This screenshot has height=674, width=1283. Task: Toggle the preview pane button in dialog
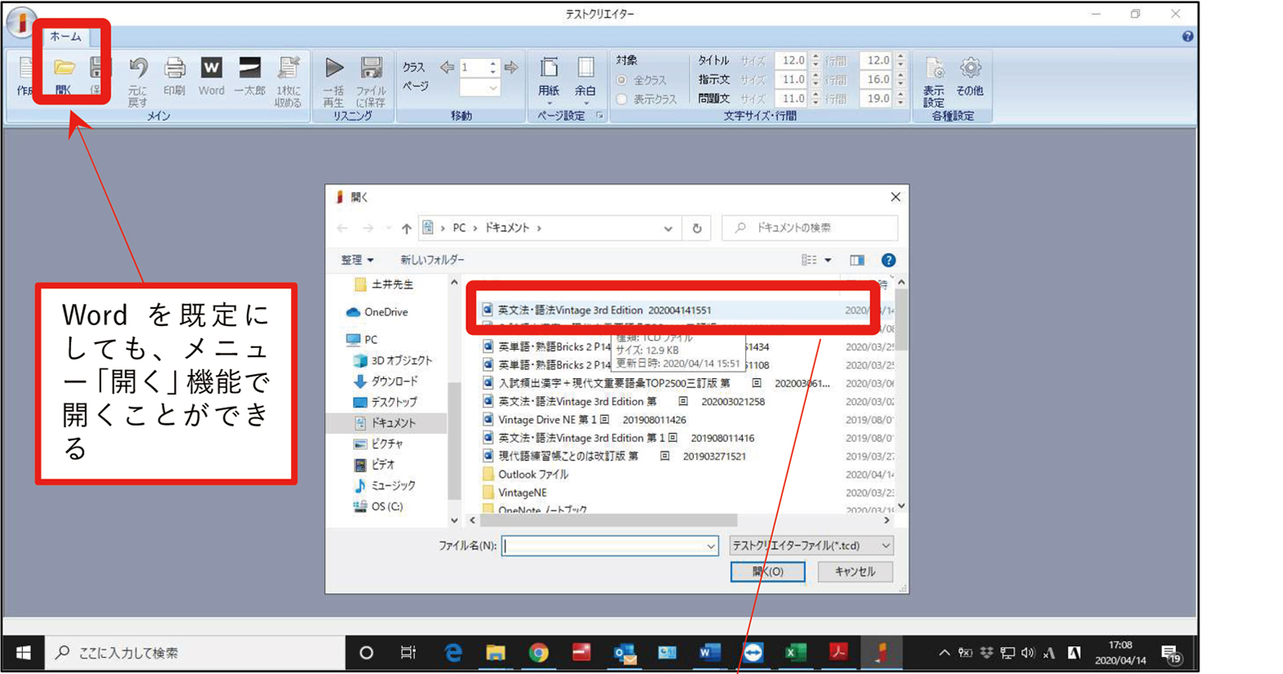click(856, 260)
